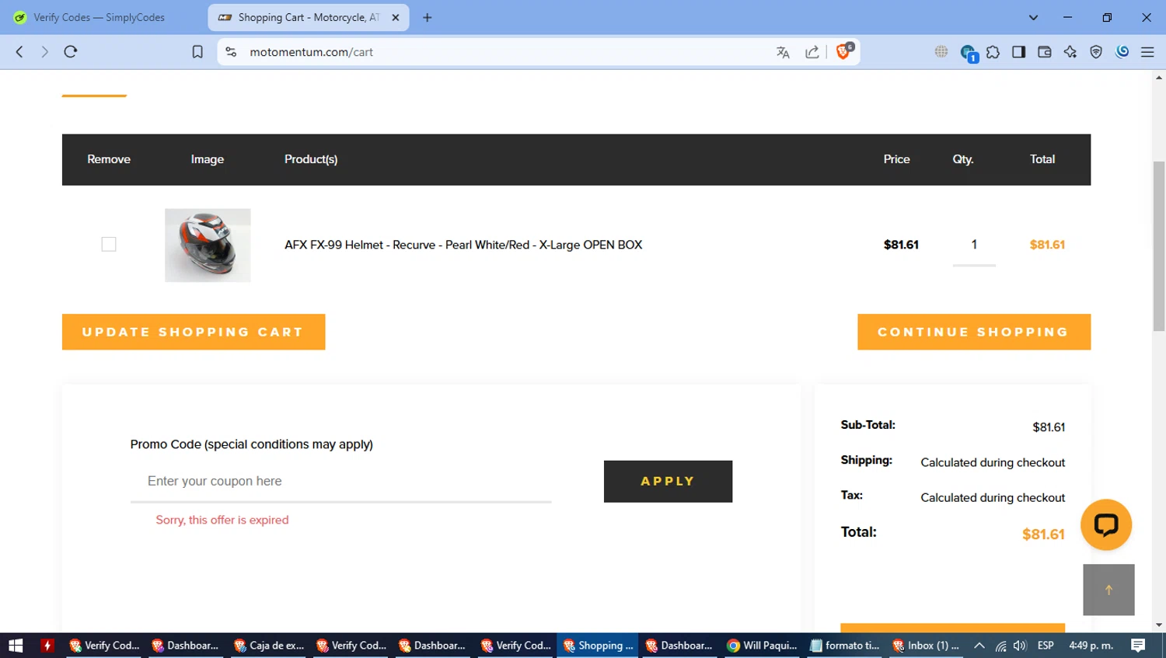The height and width of the screenshot is (658, 1166).
Task: Click the page vertical scrollbar thumb
Action: [x=1158, y=246]
